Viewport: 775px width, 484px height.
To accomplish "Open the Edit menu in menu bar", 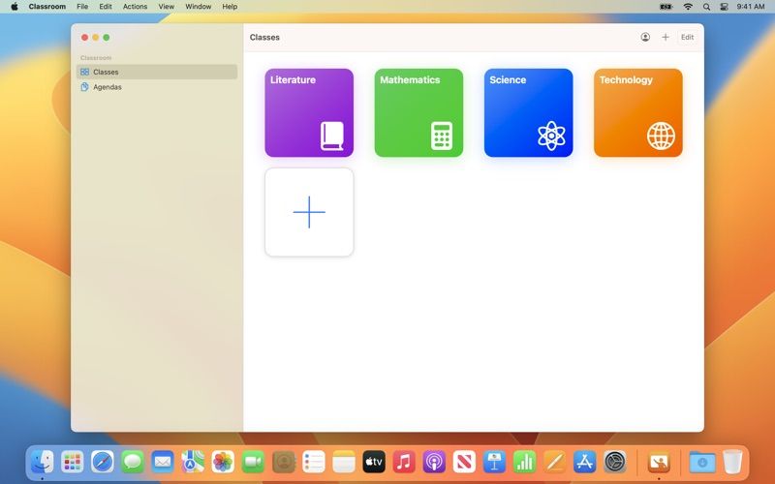I will (106, 7).
